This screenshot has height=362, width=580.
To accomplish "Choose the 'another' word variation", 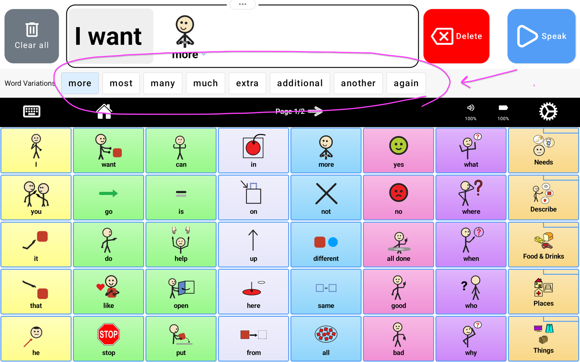I will point(358,83).
